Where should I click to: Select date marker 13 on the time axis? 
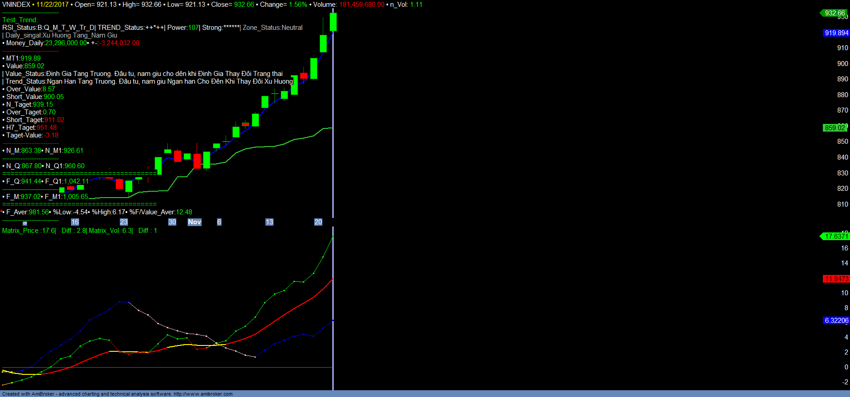(x=269, y=222)
